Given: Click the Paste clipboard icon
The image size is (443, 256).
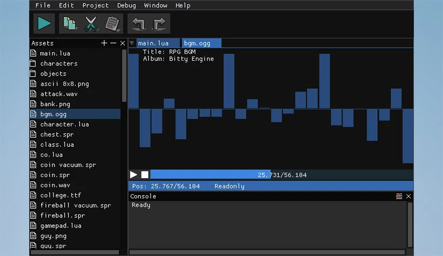Looking at the screenshot, I should 112,23.
